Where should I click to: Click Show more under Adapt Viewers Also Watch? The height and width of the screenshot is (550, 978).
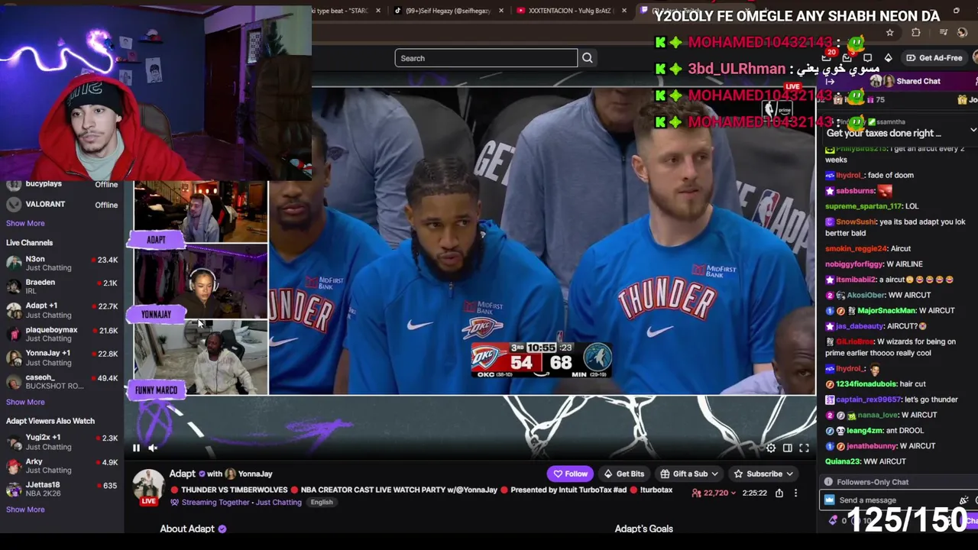click(25, 510)
